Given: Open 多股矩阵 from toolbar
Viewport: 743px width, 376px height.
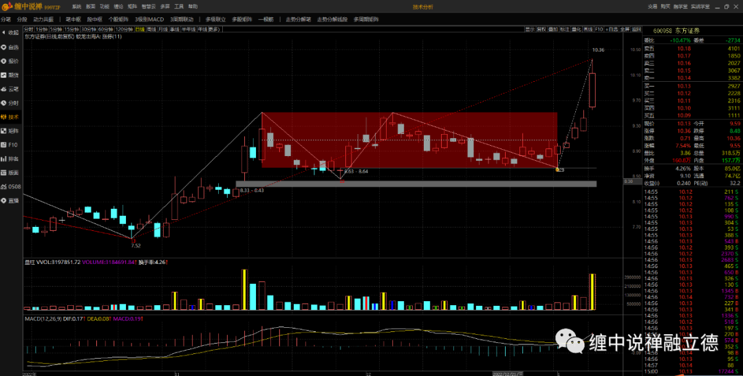Looking at the screenshot, I should click(x=241, y=19).
